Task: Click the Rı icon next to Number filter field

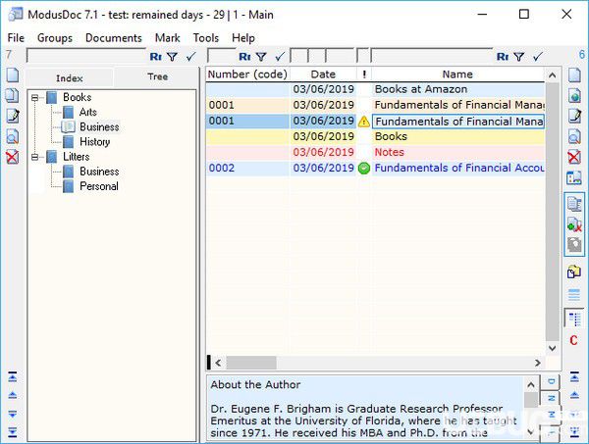Action: pyautogui.click(x=244, y=57)
